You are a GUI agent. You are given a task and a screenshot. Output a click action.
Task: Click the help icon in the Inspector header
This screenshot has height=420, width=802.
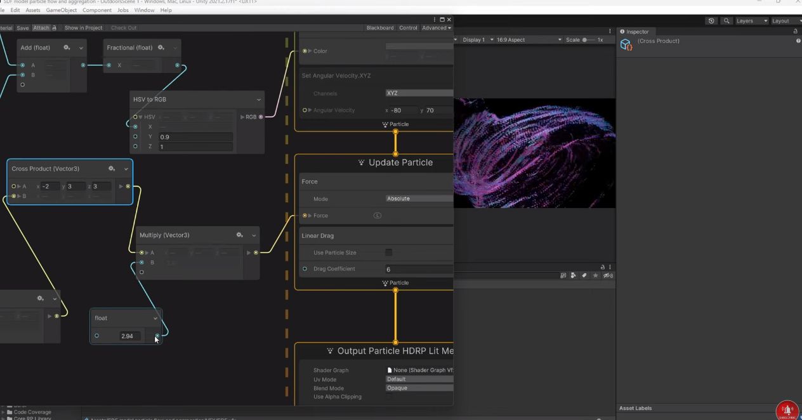click(798, 41)
